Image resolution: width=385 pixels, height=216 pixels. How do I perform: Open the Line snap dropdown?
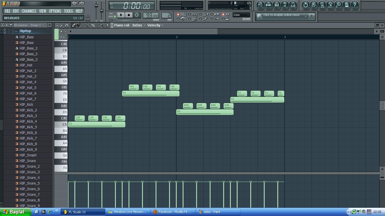[241, 15]
